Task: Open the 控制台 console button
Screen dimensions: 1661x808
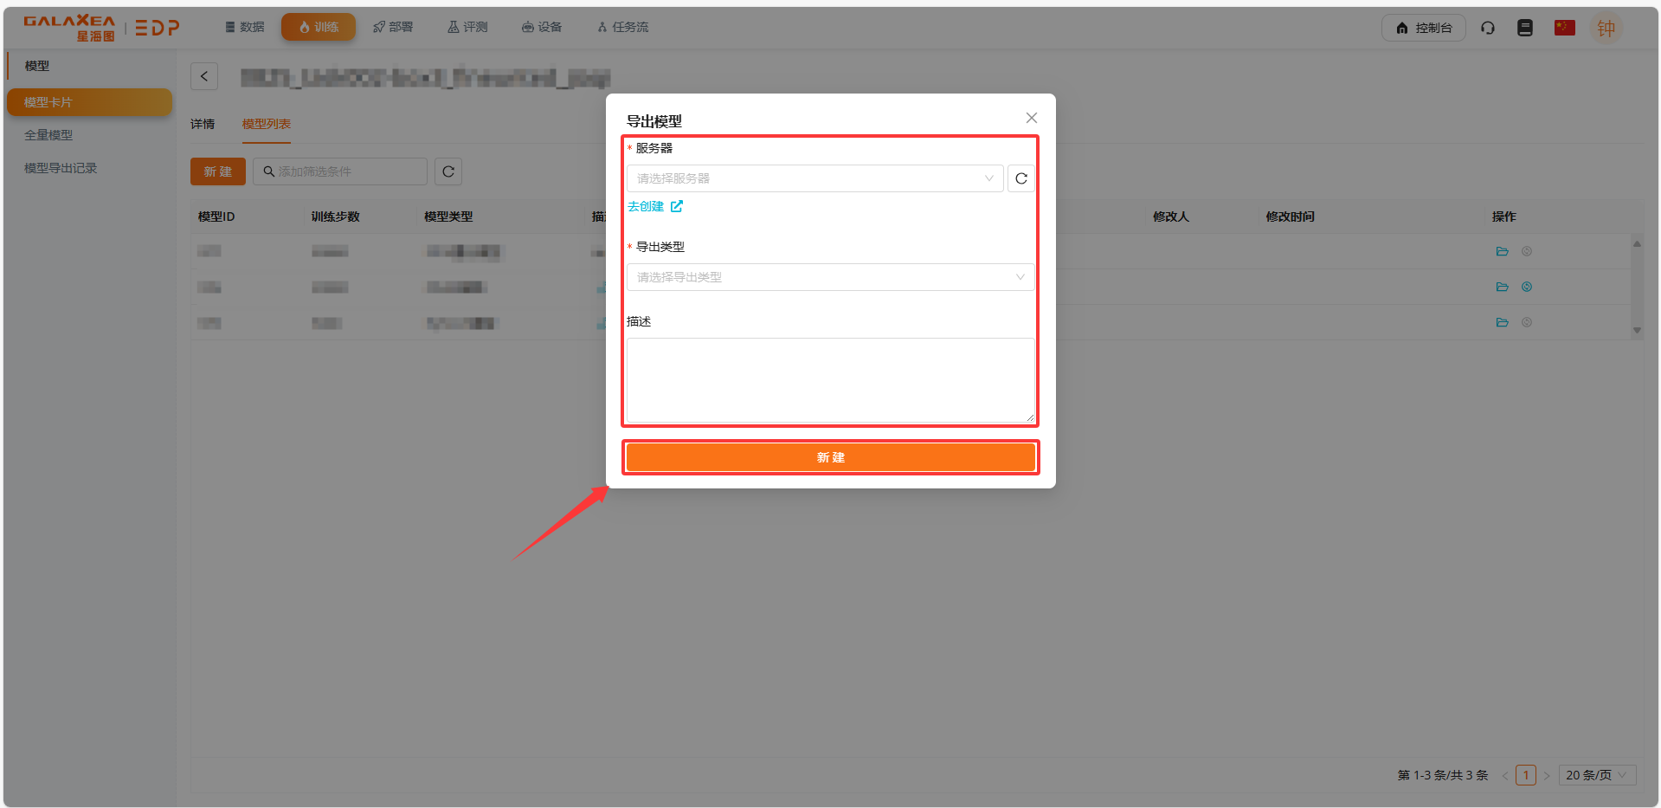Action: tap(1423, 28)
